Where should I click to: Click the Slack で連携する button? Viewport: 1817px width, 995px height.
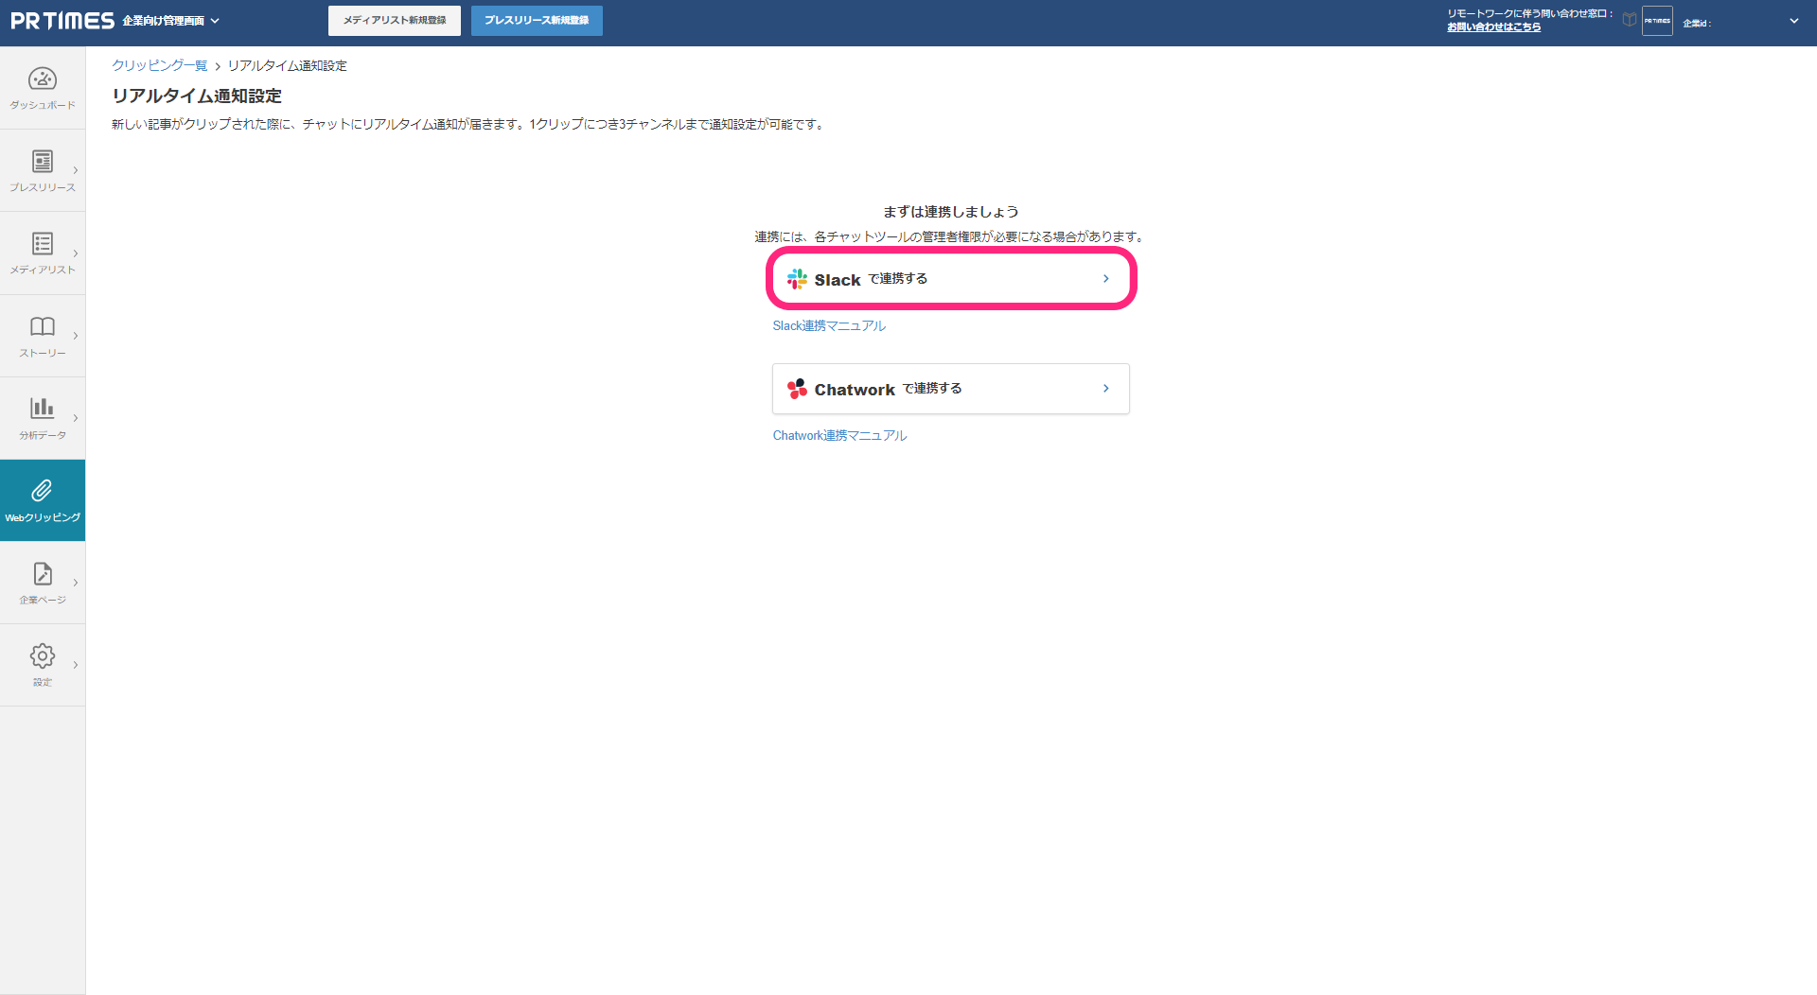pos(951,279)
